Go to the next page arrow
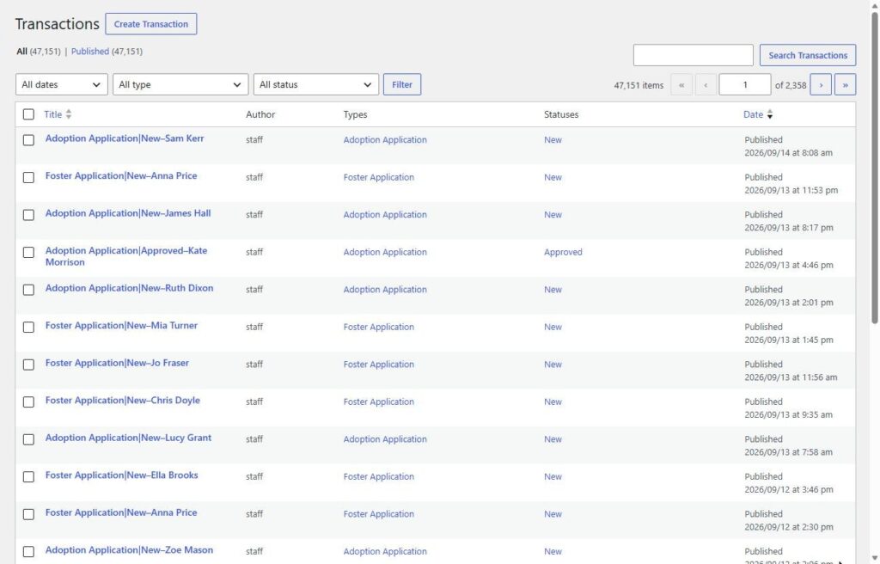Screen dimensions: 880x564 coord(821,85)
